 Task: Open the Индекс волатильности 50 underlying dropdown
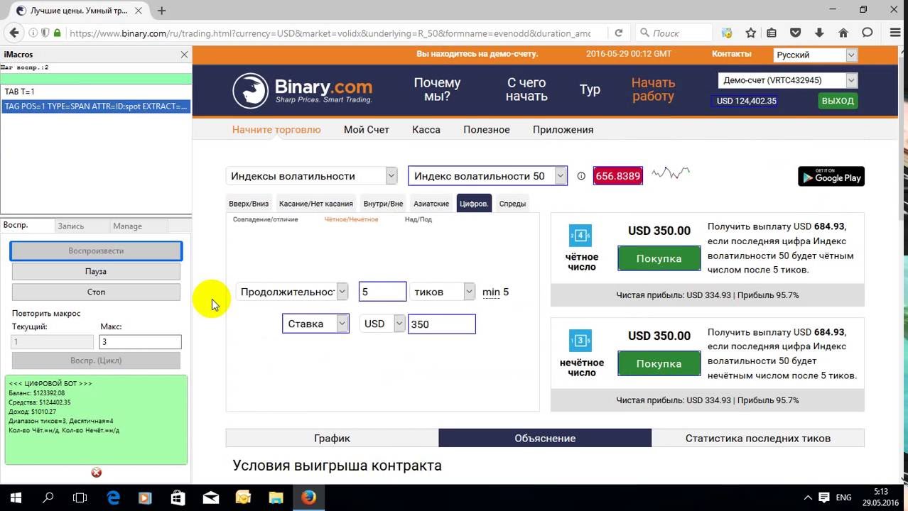tap(487, 176)
